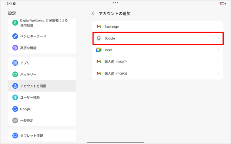231x144 pixels.
Task: Tap the Apps grid icon
Action: pos(15,63)
